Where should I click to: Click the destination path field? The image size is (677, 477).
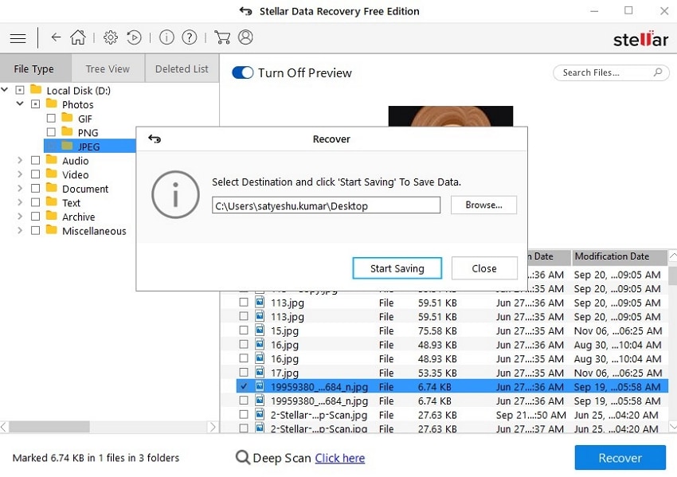pyautogui.click(x=325, y=205)
